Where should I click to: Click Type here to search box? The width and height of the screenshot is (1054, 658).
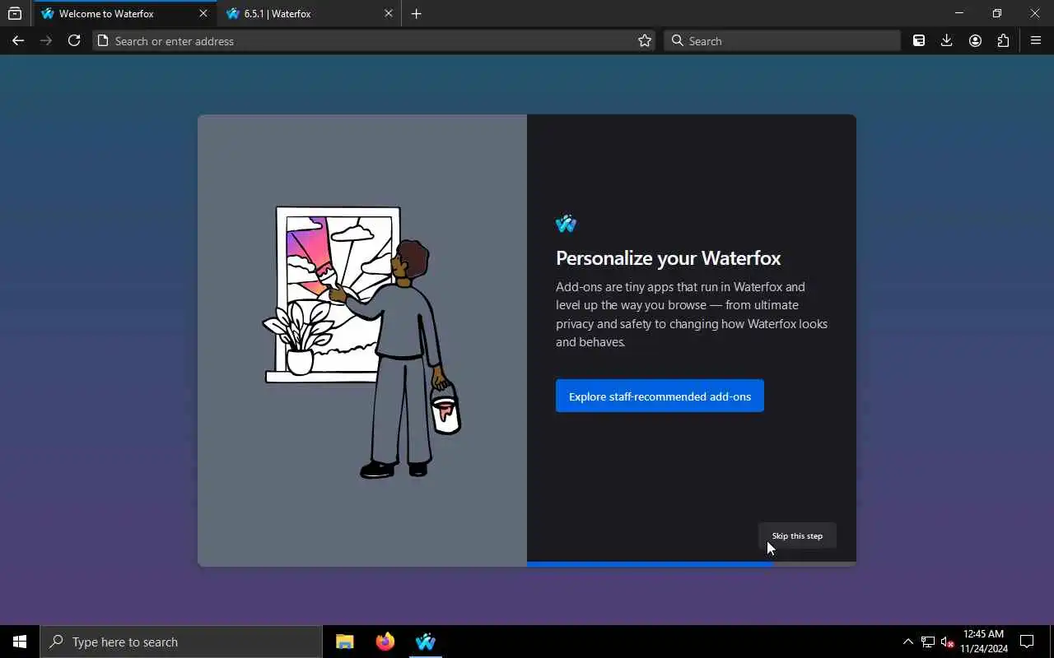[181, 642]
